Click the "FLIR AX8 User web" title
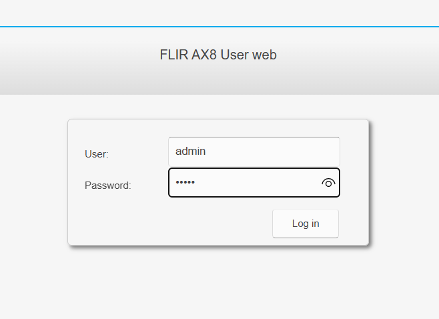Screen dimensions: 439x319 coord(218,55)
